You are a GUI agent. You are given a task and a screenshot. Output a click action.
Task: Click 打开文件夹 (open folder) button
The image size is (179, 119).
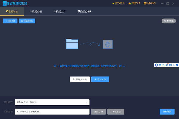(116, 112)
